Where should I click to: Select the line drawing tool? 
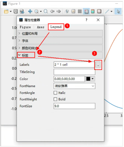(107, 11)
